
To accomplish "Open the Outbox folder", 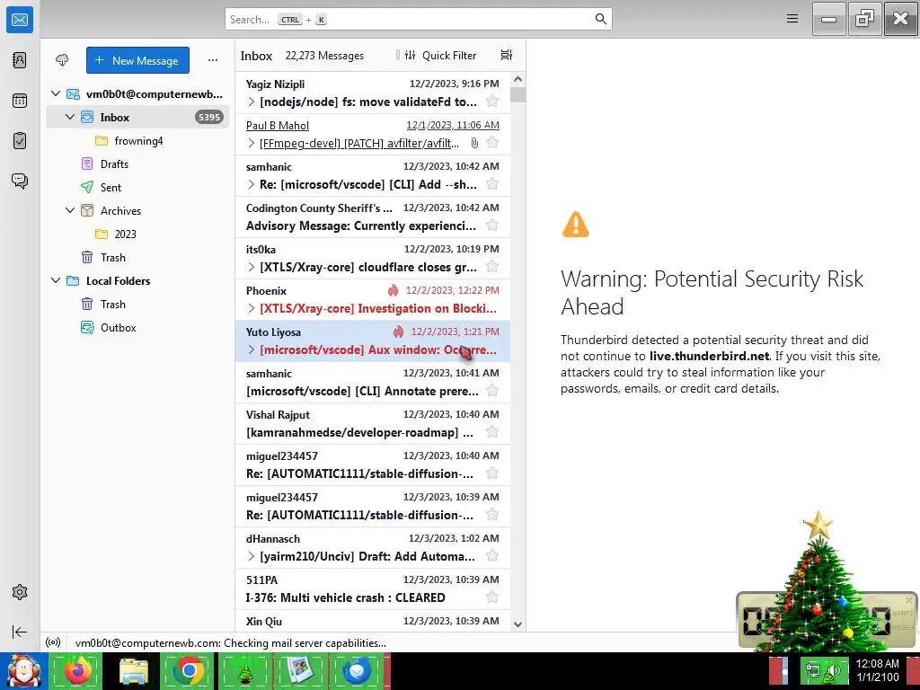I will pyautogui.click(x=137, y=327).
